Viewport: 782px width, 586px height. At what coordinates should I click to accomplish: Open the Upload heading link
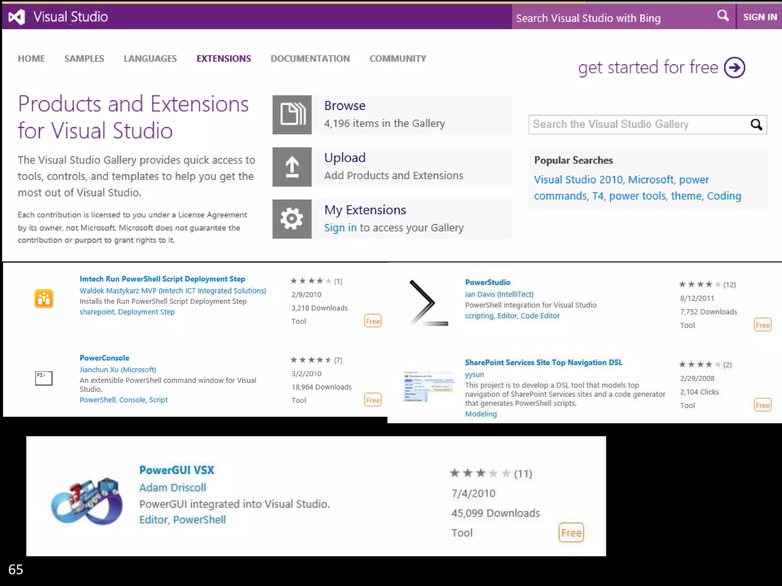tap(345, 158)
